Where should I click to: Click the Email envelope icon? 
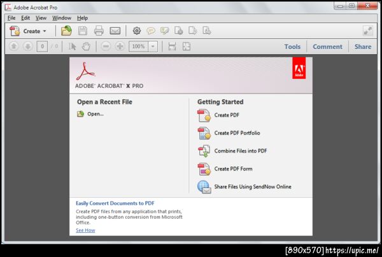(x=115, y=31)
